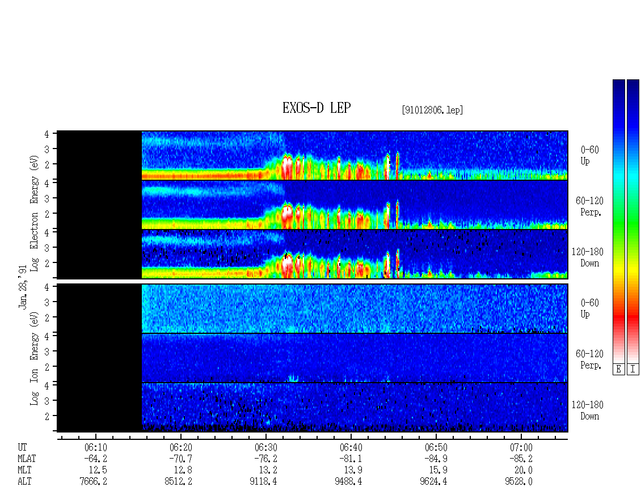The image size is (641, 496).
Task: Click the ion color scale bar above I
Action: (x=633, y=221)
